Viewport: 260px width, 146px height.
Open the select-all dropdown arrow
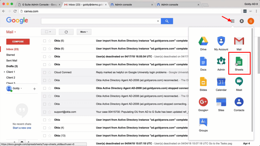pos(50,32)
